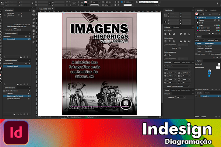Open font size dropdown in Caractere panel
Viewport: 221px width, 147px height.
click(175, 73)
